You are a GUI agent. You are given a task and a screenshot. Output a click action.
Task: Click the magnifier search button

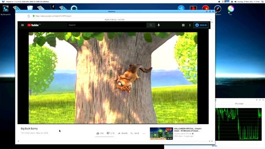(151, 25)
